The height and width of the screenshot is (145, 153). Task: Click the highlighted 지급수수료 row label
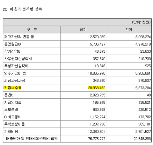(13, 88)
